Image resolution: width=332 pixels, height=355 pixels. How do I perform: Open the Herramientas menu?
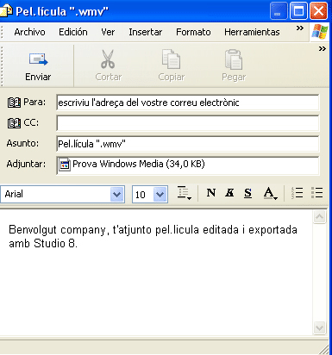click(252, 32)
